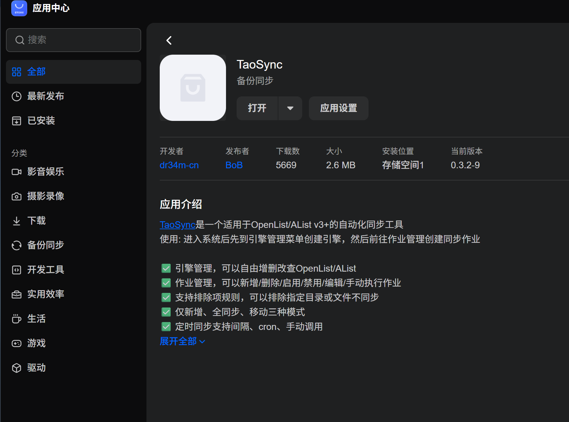
Task: Open publisher link BoB
Action: point(234,165)
